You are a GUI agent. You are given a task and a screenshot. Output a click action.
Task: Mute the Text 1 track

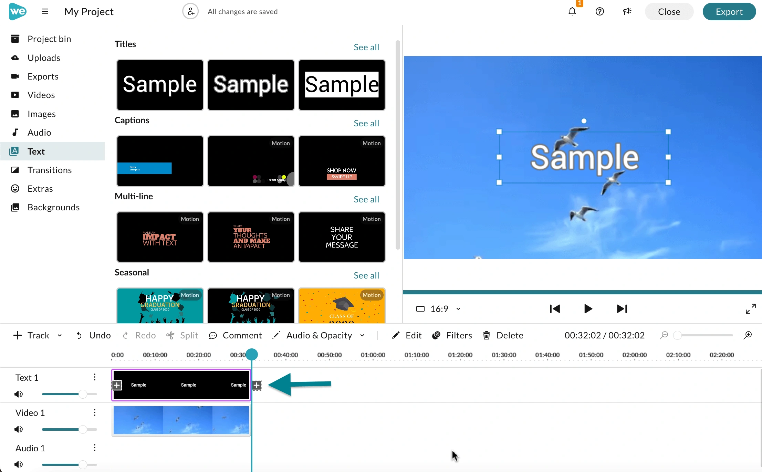[x=19, y=394]
